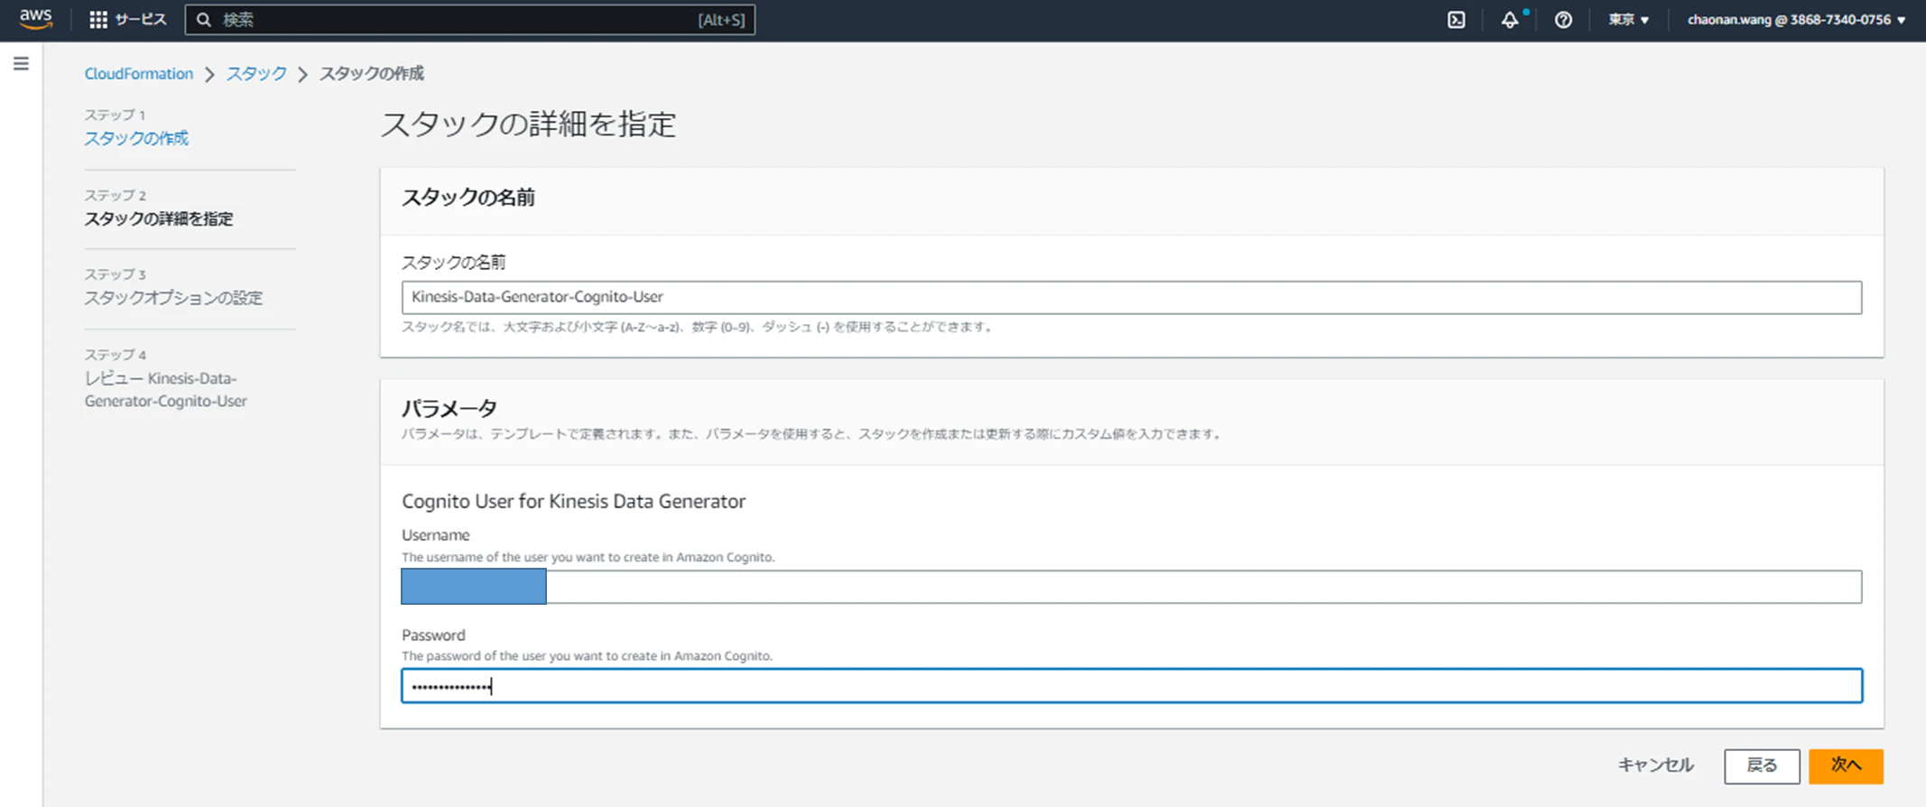Click step 3 スタックオプションの設定 text
This screenshot has width=1926, height=807.
(173, 298)
